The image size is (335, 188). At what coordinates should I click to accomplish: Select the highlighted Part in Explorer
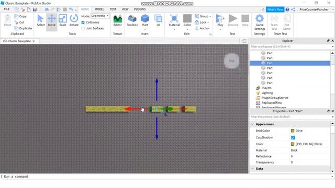pos(290,63)
